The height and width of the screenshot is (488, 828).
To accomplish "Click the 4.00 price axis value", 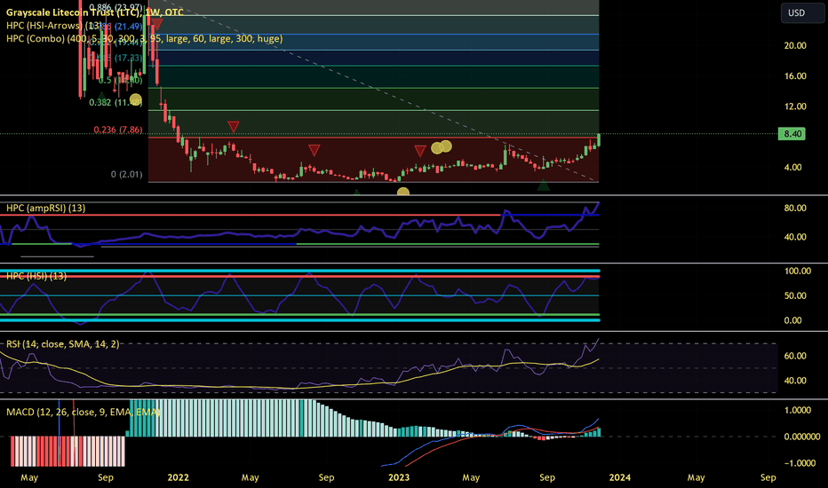I will coord(793,167).
